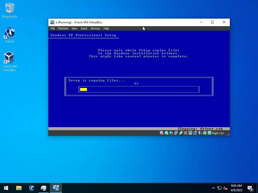Click the Right Ctrl host key label

(x=218, y=133)
